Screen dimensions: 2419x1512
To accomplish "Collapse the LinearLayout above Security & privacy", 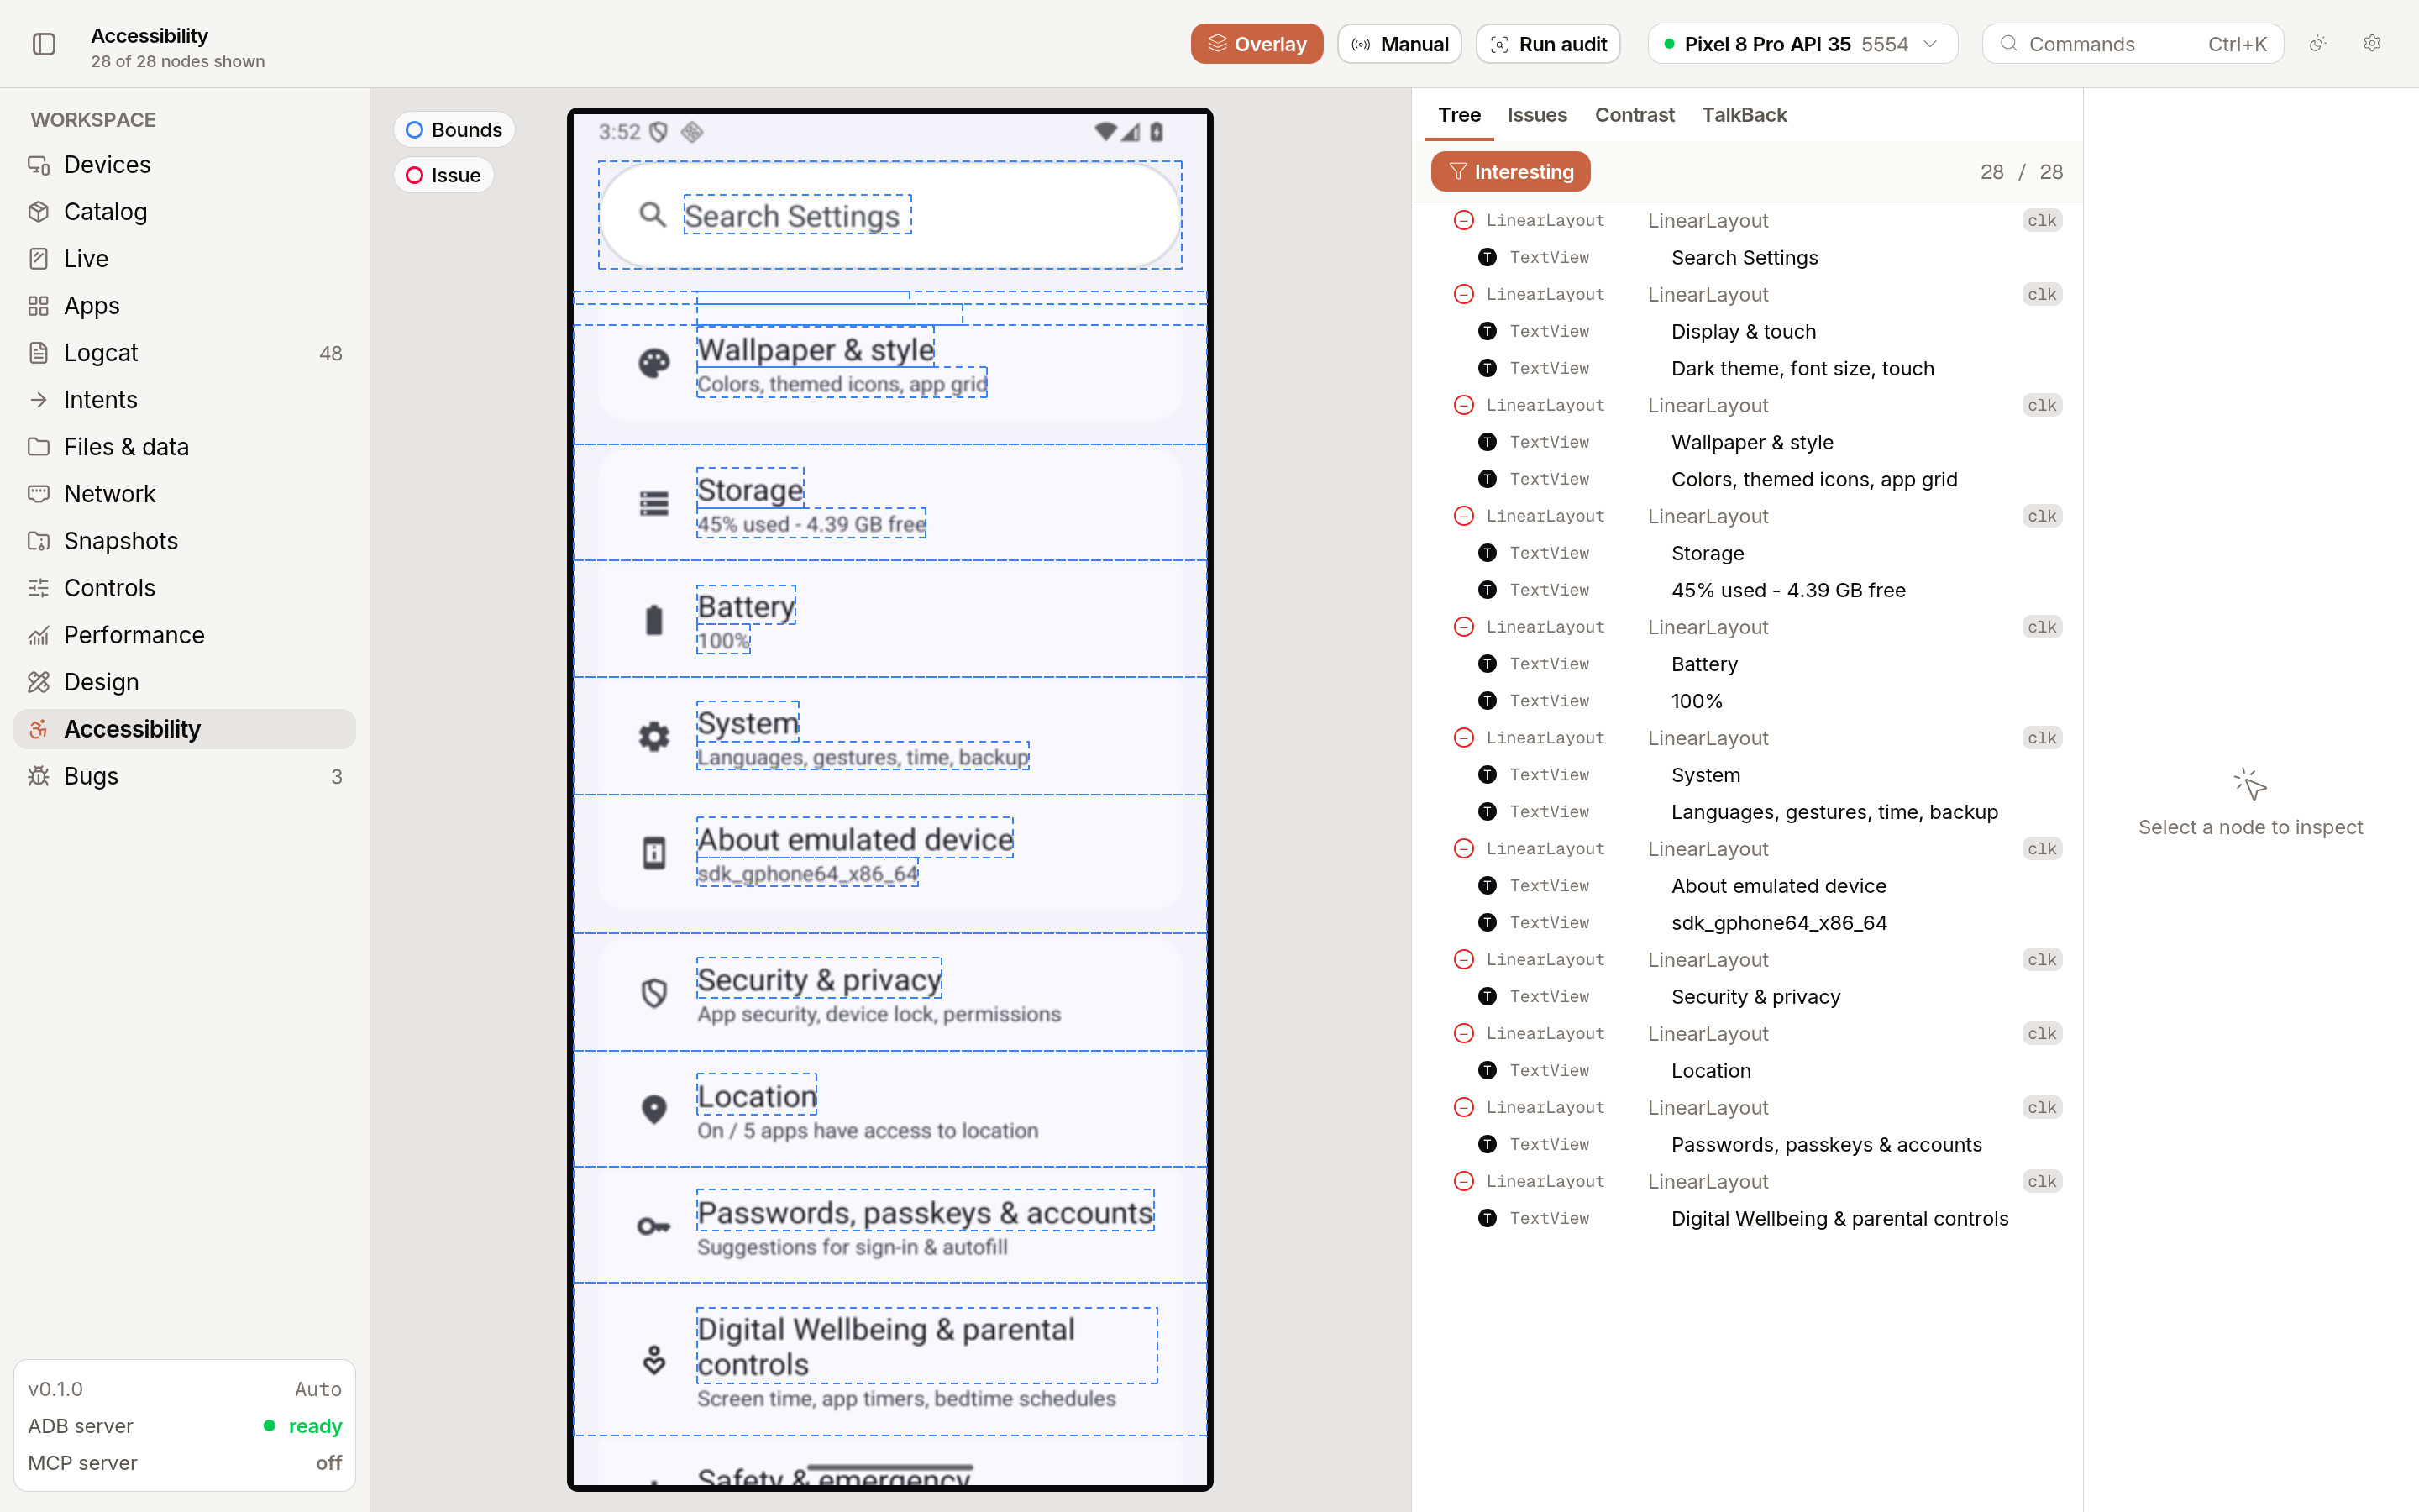I will point(1463,959).
